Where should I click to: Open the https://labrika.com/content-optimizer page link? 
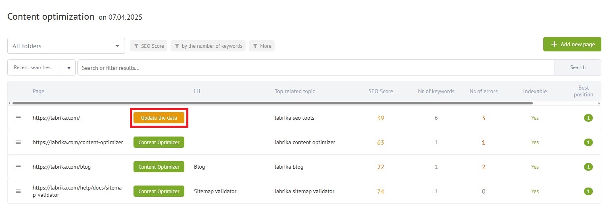point(78,143)
